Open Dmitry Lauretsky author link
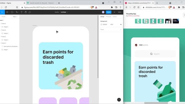This screenshot has width=185, height=104. [134, 16]
